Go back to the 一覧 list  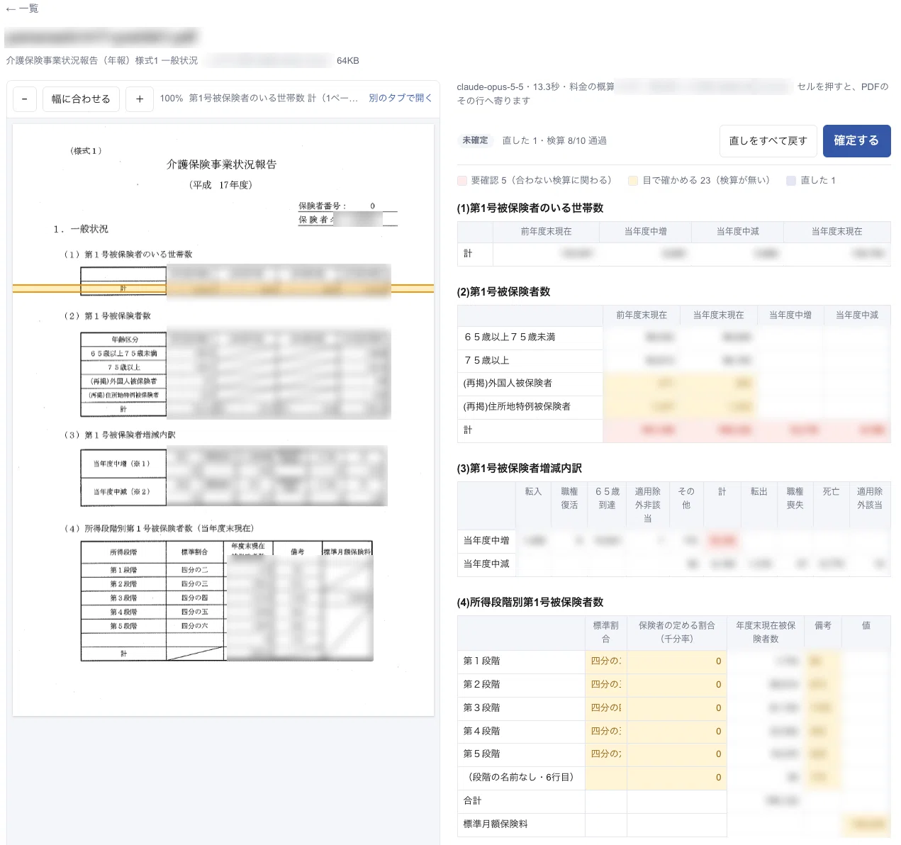pyautogui.click(x=22, y=9)
